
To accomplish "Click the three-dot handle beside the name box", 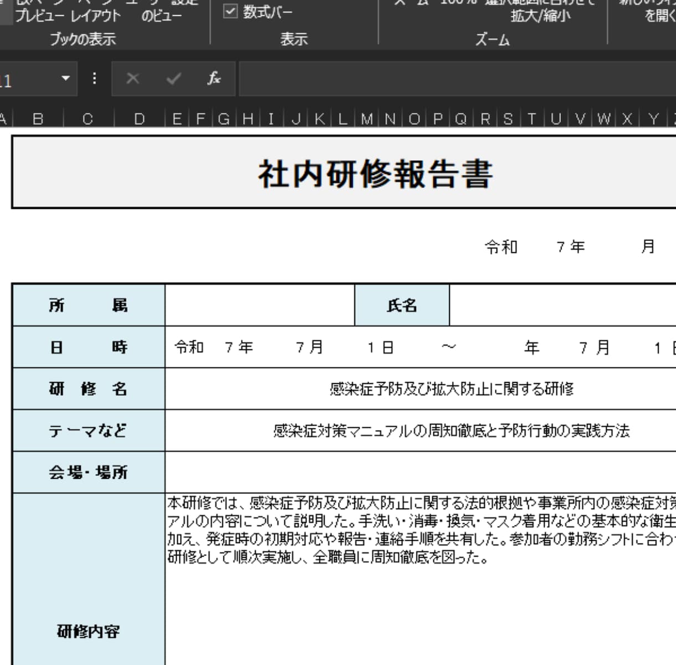I will (95, 78).
